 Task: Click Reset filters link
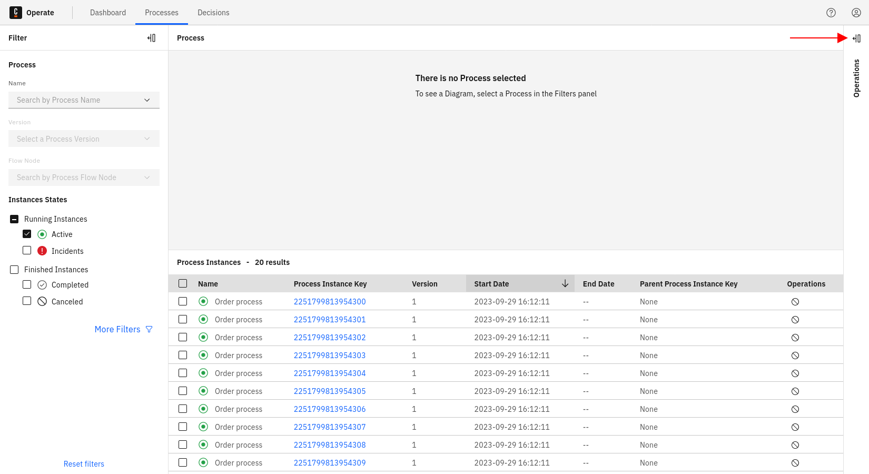[x=84, y=464]
